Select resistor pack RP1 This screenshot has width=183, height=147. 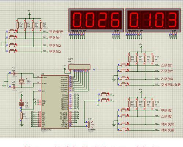click(x=79, y=67)
